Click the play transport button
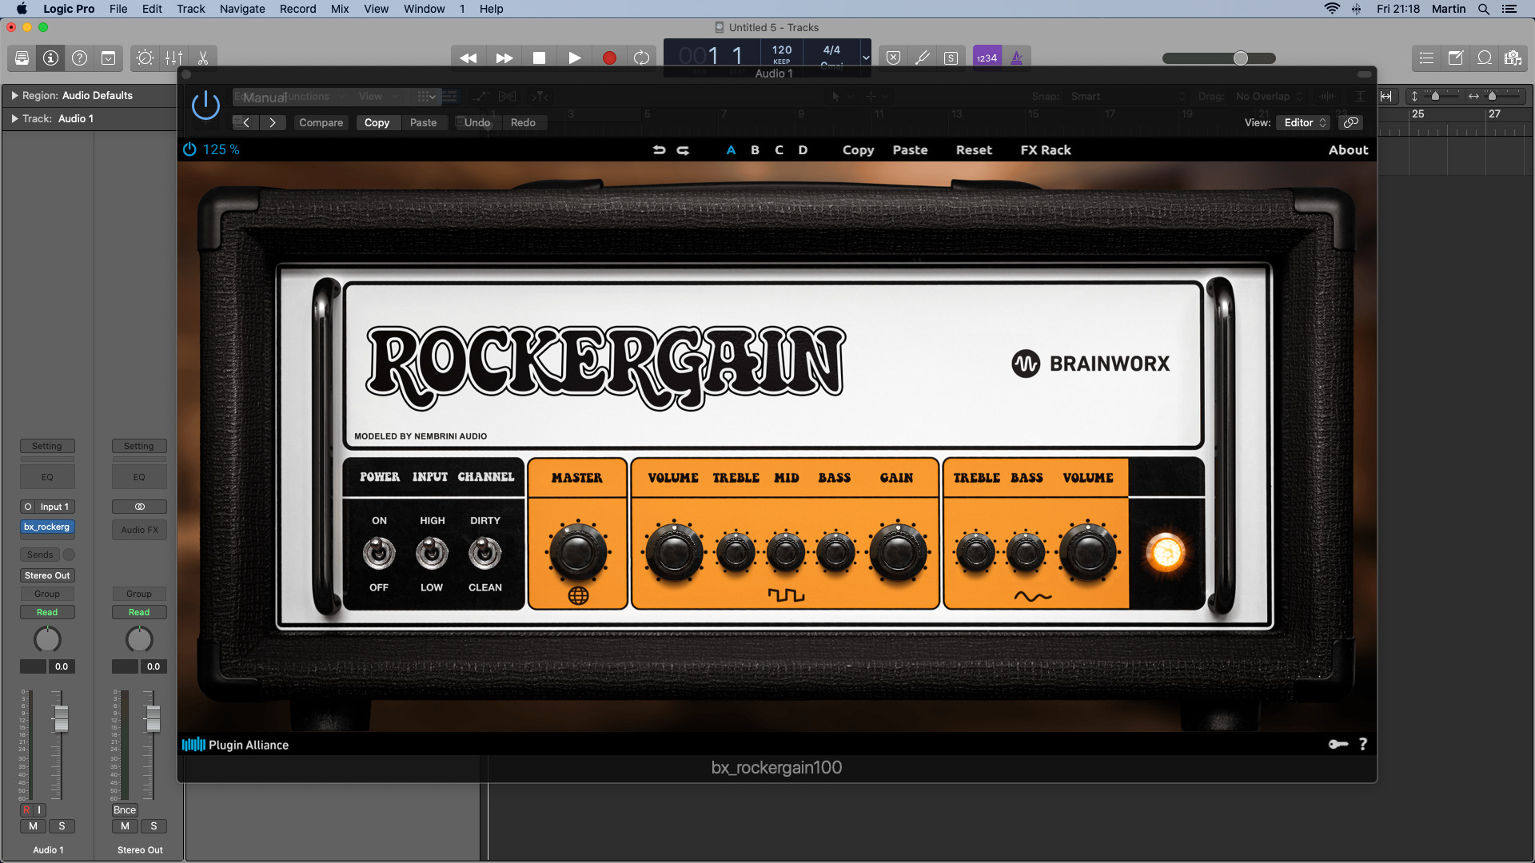This screenshot has width=1535, height=863. click(x=574, y=58)
